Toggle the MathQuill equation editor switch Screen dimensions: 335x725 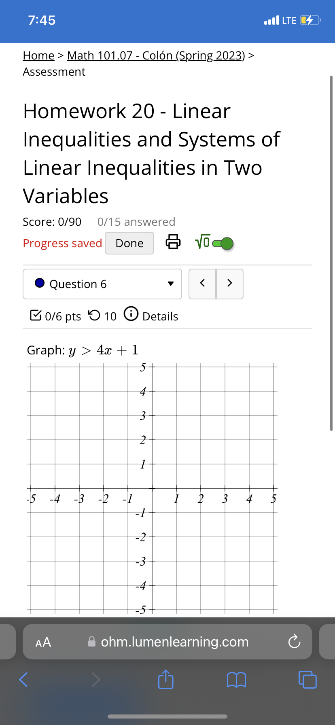click(223, 243)
